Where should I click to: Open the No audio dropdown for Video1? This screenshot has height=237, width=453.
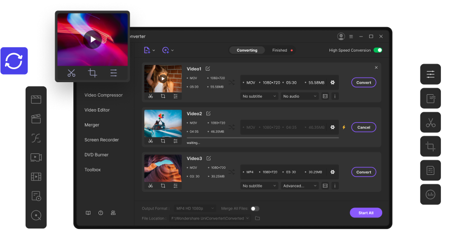pos(300,96)
